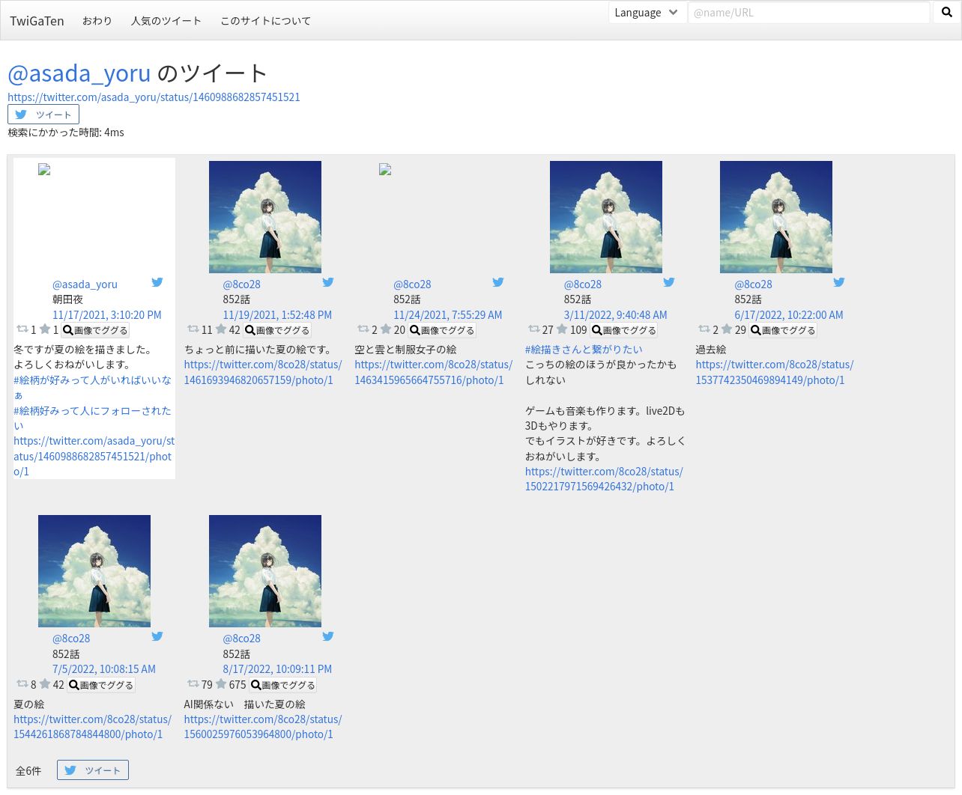Click 画像でググる on the 7/5/2022 tweet

tap(101, 685)
